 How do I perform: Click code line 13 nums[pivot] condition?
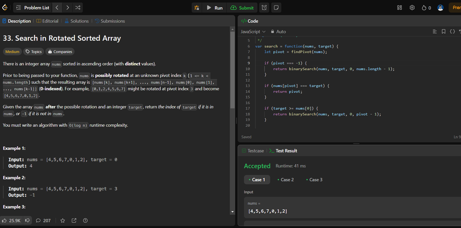[297, 86]
